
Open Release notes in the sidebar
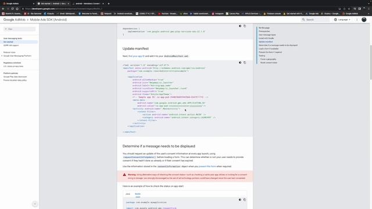(9, 52)
